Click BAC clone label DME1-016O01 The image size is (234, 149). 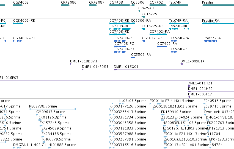126,67
